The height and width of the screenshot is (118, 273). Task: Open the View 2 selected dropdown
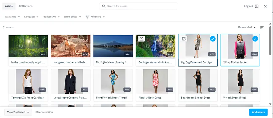pyautogui.click(x=18, y=112)
